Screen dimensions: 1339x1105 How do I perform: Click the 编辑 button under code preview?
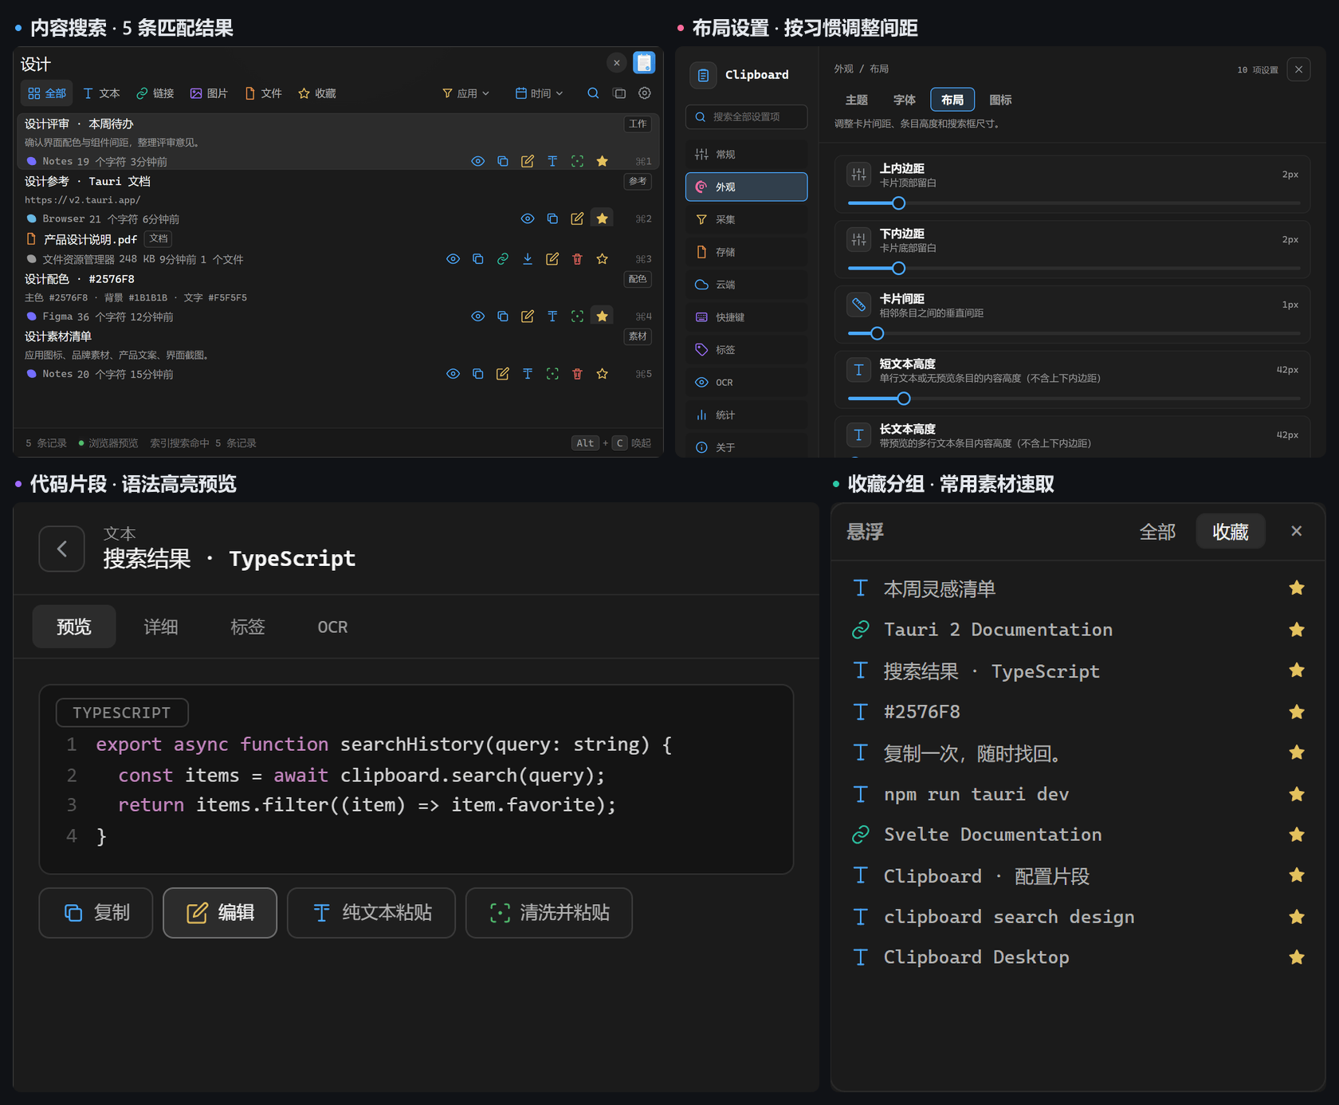coord(220,913)
